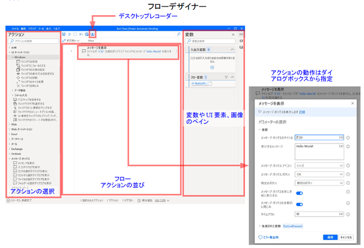Click the 保存 button
Image resolution: width=364 pixels, height=248 pixels.
click(x=330, y=237)
